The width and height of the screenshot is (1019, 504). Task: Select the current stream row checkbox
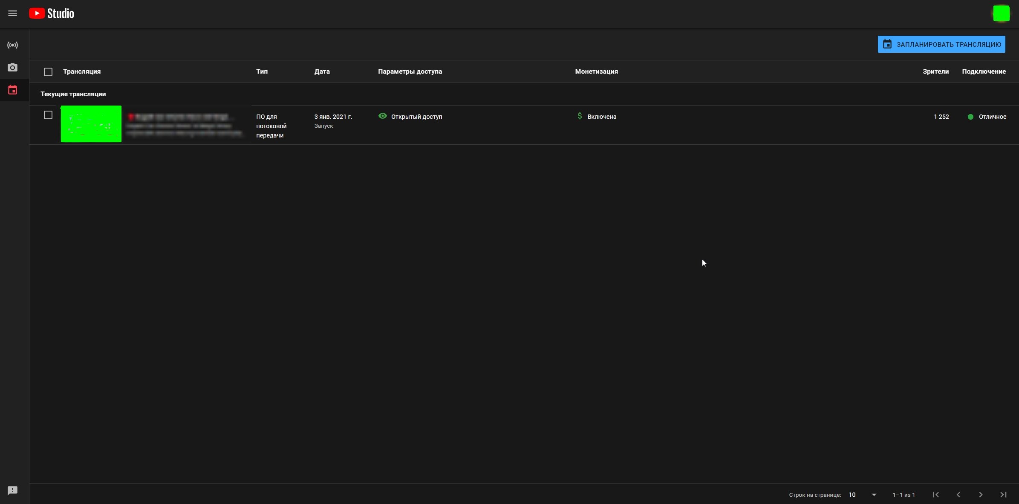[x=48, y=115]
